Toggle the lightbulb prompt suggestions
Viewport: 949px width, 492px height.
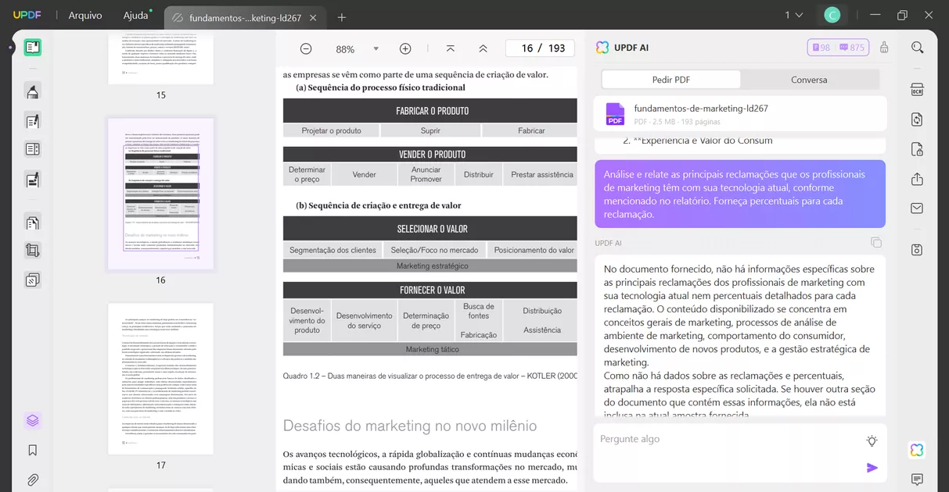point(872,440)
